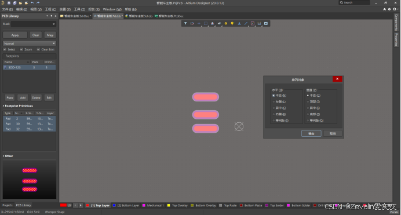Open the Window menu
This screenshot has height=215, width=401.
click(x=112, y=9)
